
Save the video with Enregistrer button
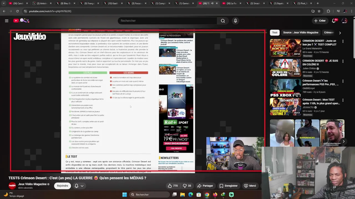[229, 186]
